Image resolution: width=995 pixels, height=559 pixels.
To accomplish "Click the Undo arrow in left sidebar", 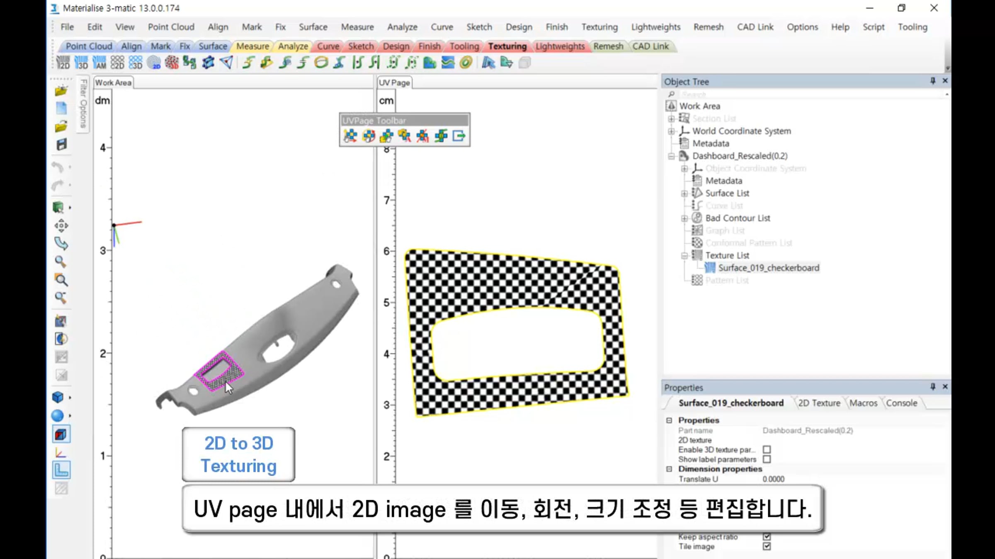I will pos(58,167).
